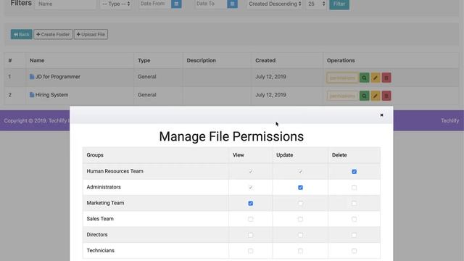Click the Marketing Team group label
Viewport: 464px width, 261px height.
click(105, 203)
